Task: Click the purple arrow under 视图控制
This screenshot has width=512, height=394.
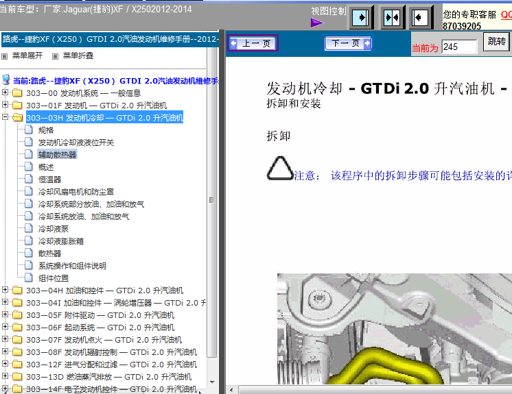Action: point(316,23)
